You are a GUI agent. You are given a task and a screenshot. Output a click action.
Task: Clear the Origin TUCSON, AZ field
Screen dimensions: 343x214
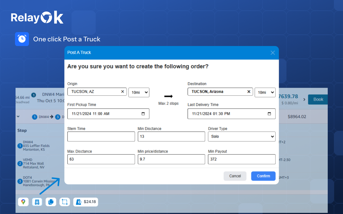click(122, 91)
